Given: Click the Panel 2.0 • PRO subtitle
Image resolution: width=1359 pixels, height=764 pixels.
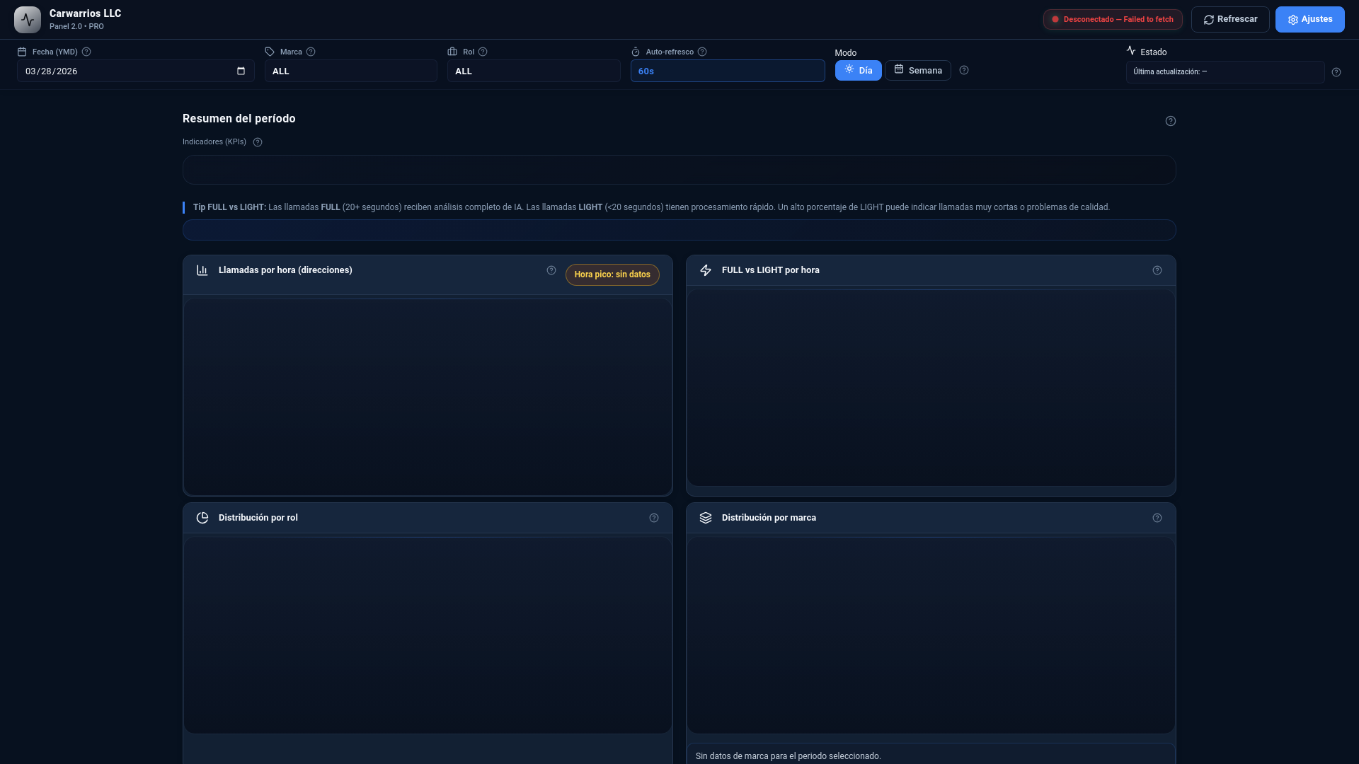Looking at the screenshot, I should coord(76,27).
